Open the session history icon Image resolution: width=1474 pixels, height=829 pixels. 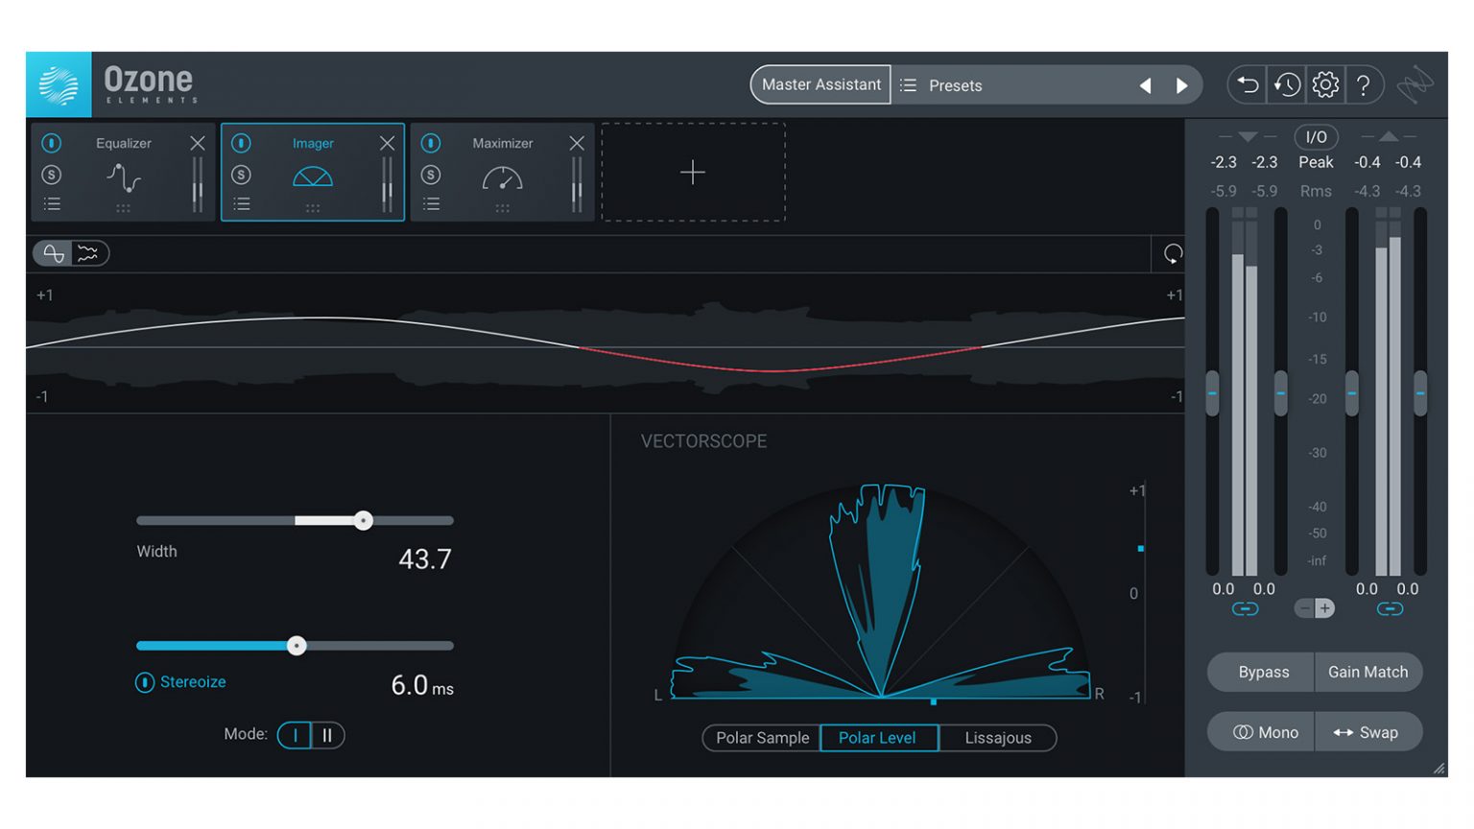(x=1286, y=84)
